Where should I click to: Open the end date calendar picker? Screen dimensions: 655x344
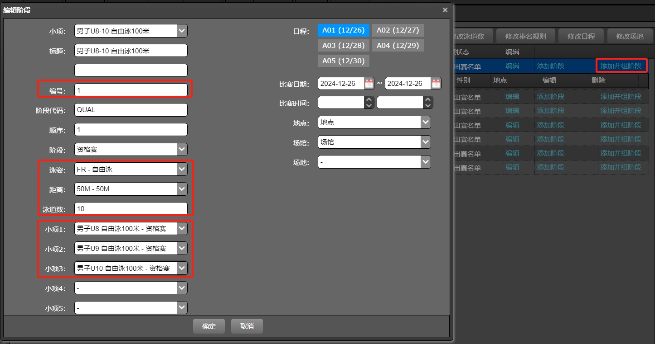point(436,83)
